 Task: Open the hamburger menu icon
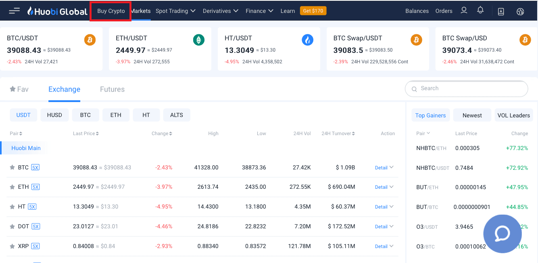14,11
